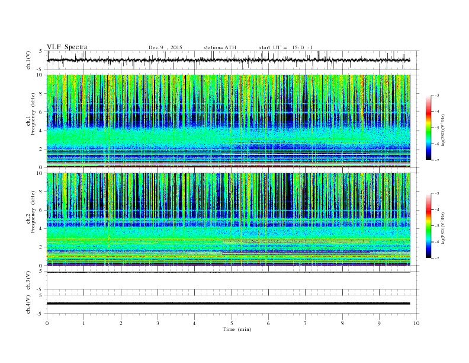Click the ch.1 PSD color scale bar

(x=429, y=128)
